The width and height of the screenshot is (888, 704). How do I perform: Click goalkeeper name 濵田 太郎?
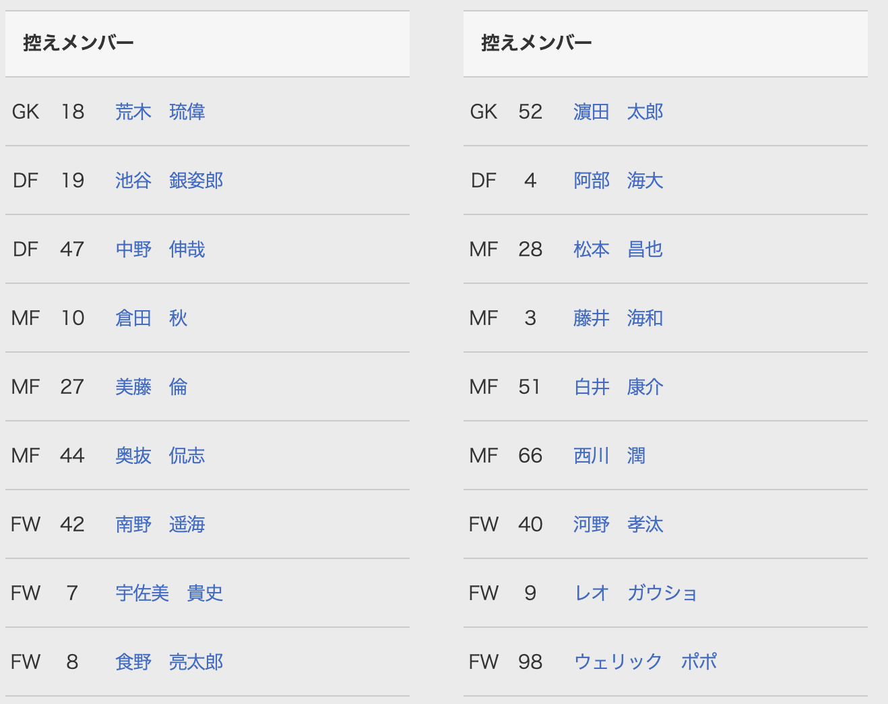point(619,112)
